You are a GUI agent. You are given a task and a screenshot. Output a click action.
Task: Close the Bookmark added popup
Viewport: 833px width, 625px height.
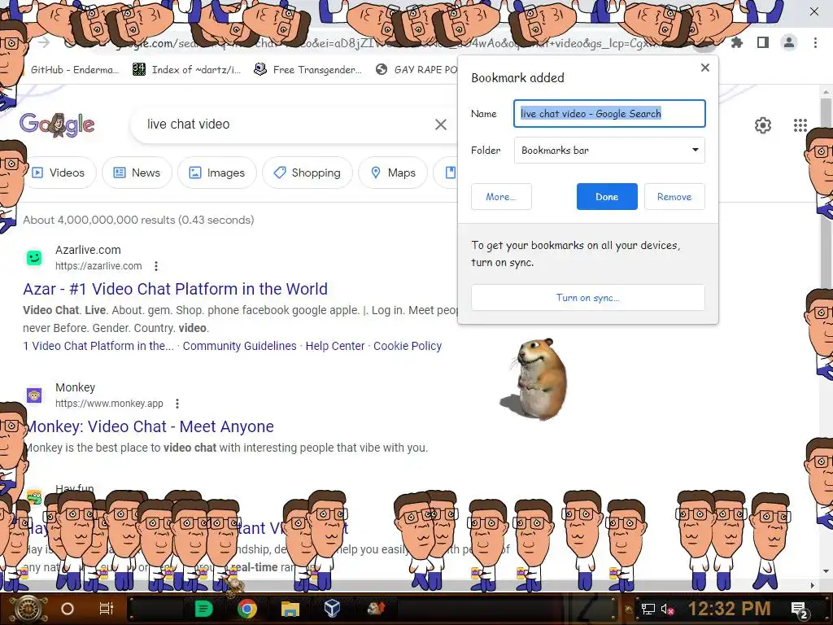click(x=705, y=68)
